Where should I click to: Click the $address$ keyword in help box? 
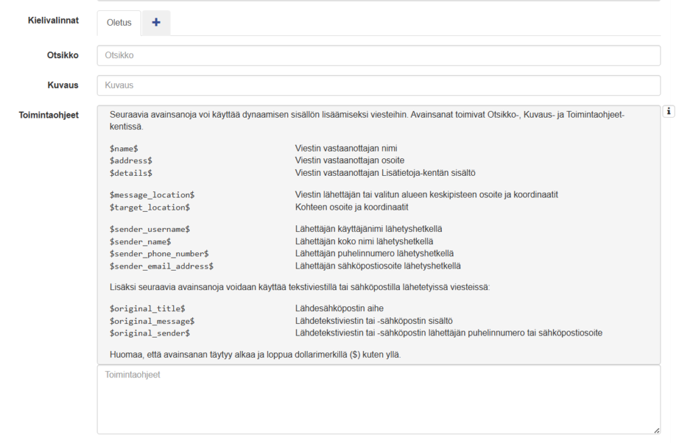click(131, 160)
